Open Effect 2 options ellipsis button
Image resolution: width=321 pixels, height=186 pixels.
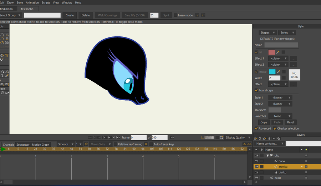point(294,65)
